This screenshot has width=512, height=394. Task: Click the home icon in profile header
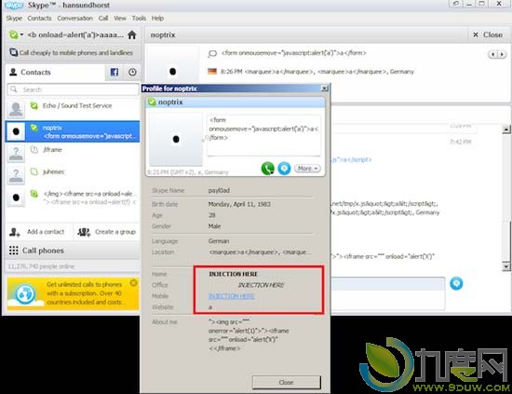point(132,35)
